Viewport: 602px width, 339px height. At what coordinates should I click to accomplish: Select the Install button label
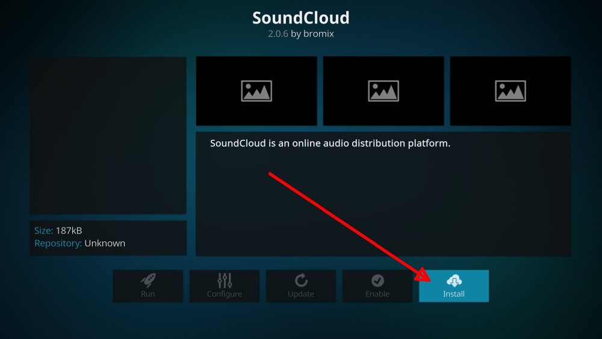454,294
